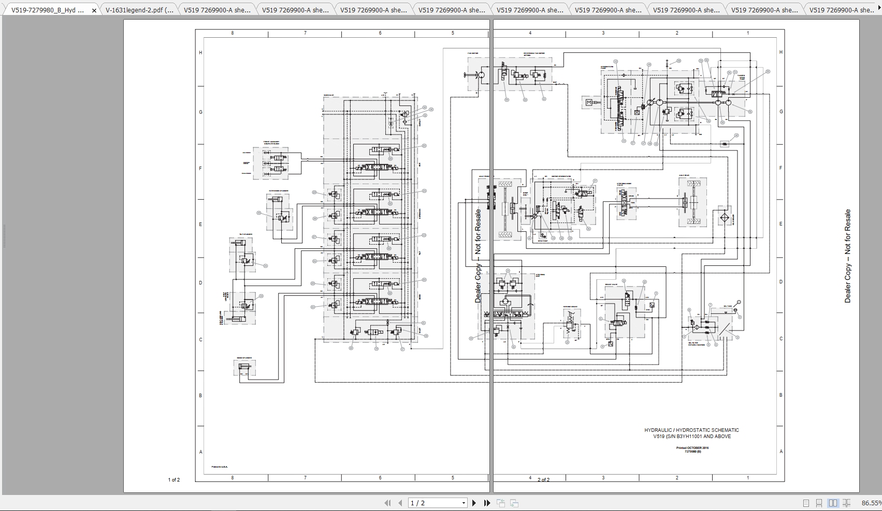
Task: Disable two-page view by selecting single page
Action: pos(806,502)
